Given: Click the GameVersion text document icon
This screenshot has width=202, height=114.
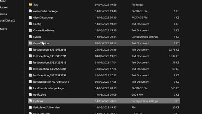Looking at the screenshot, I should coord(30,43).
